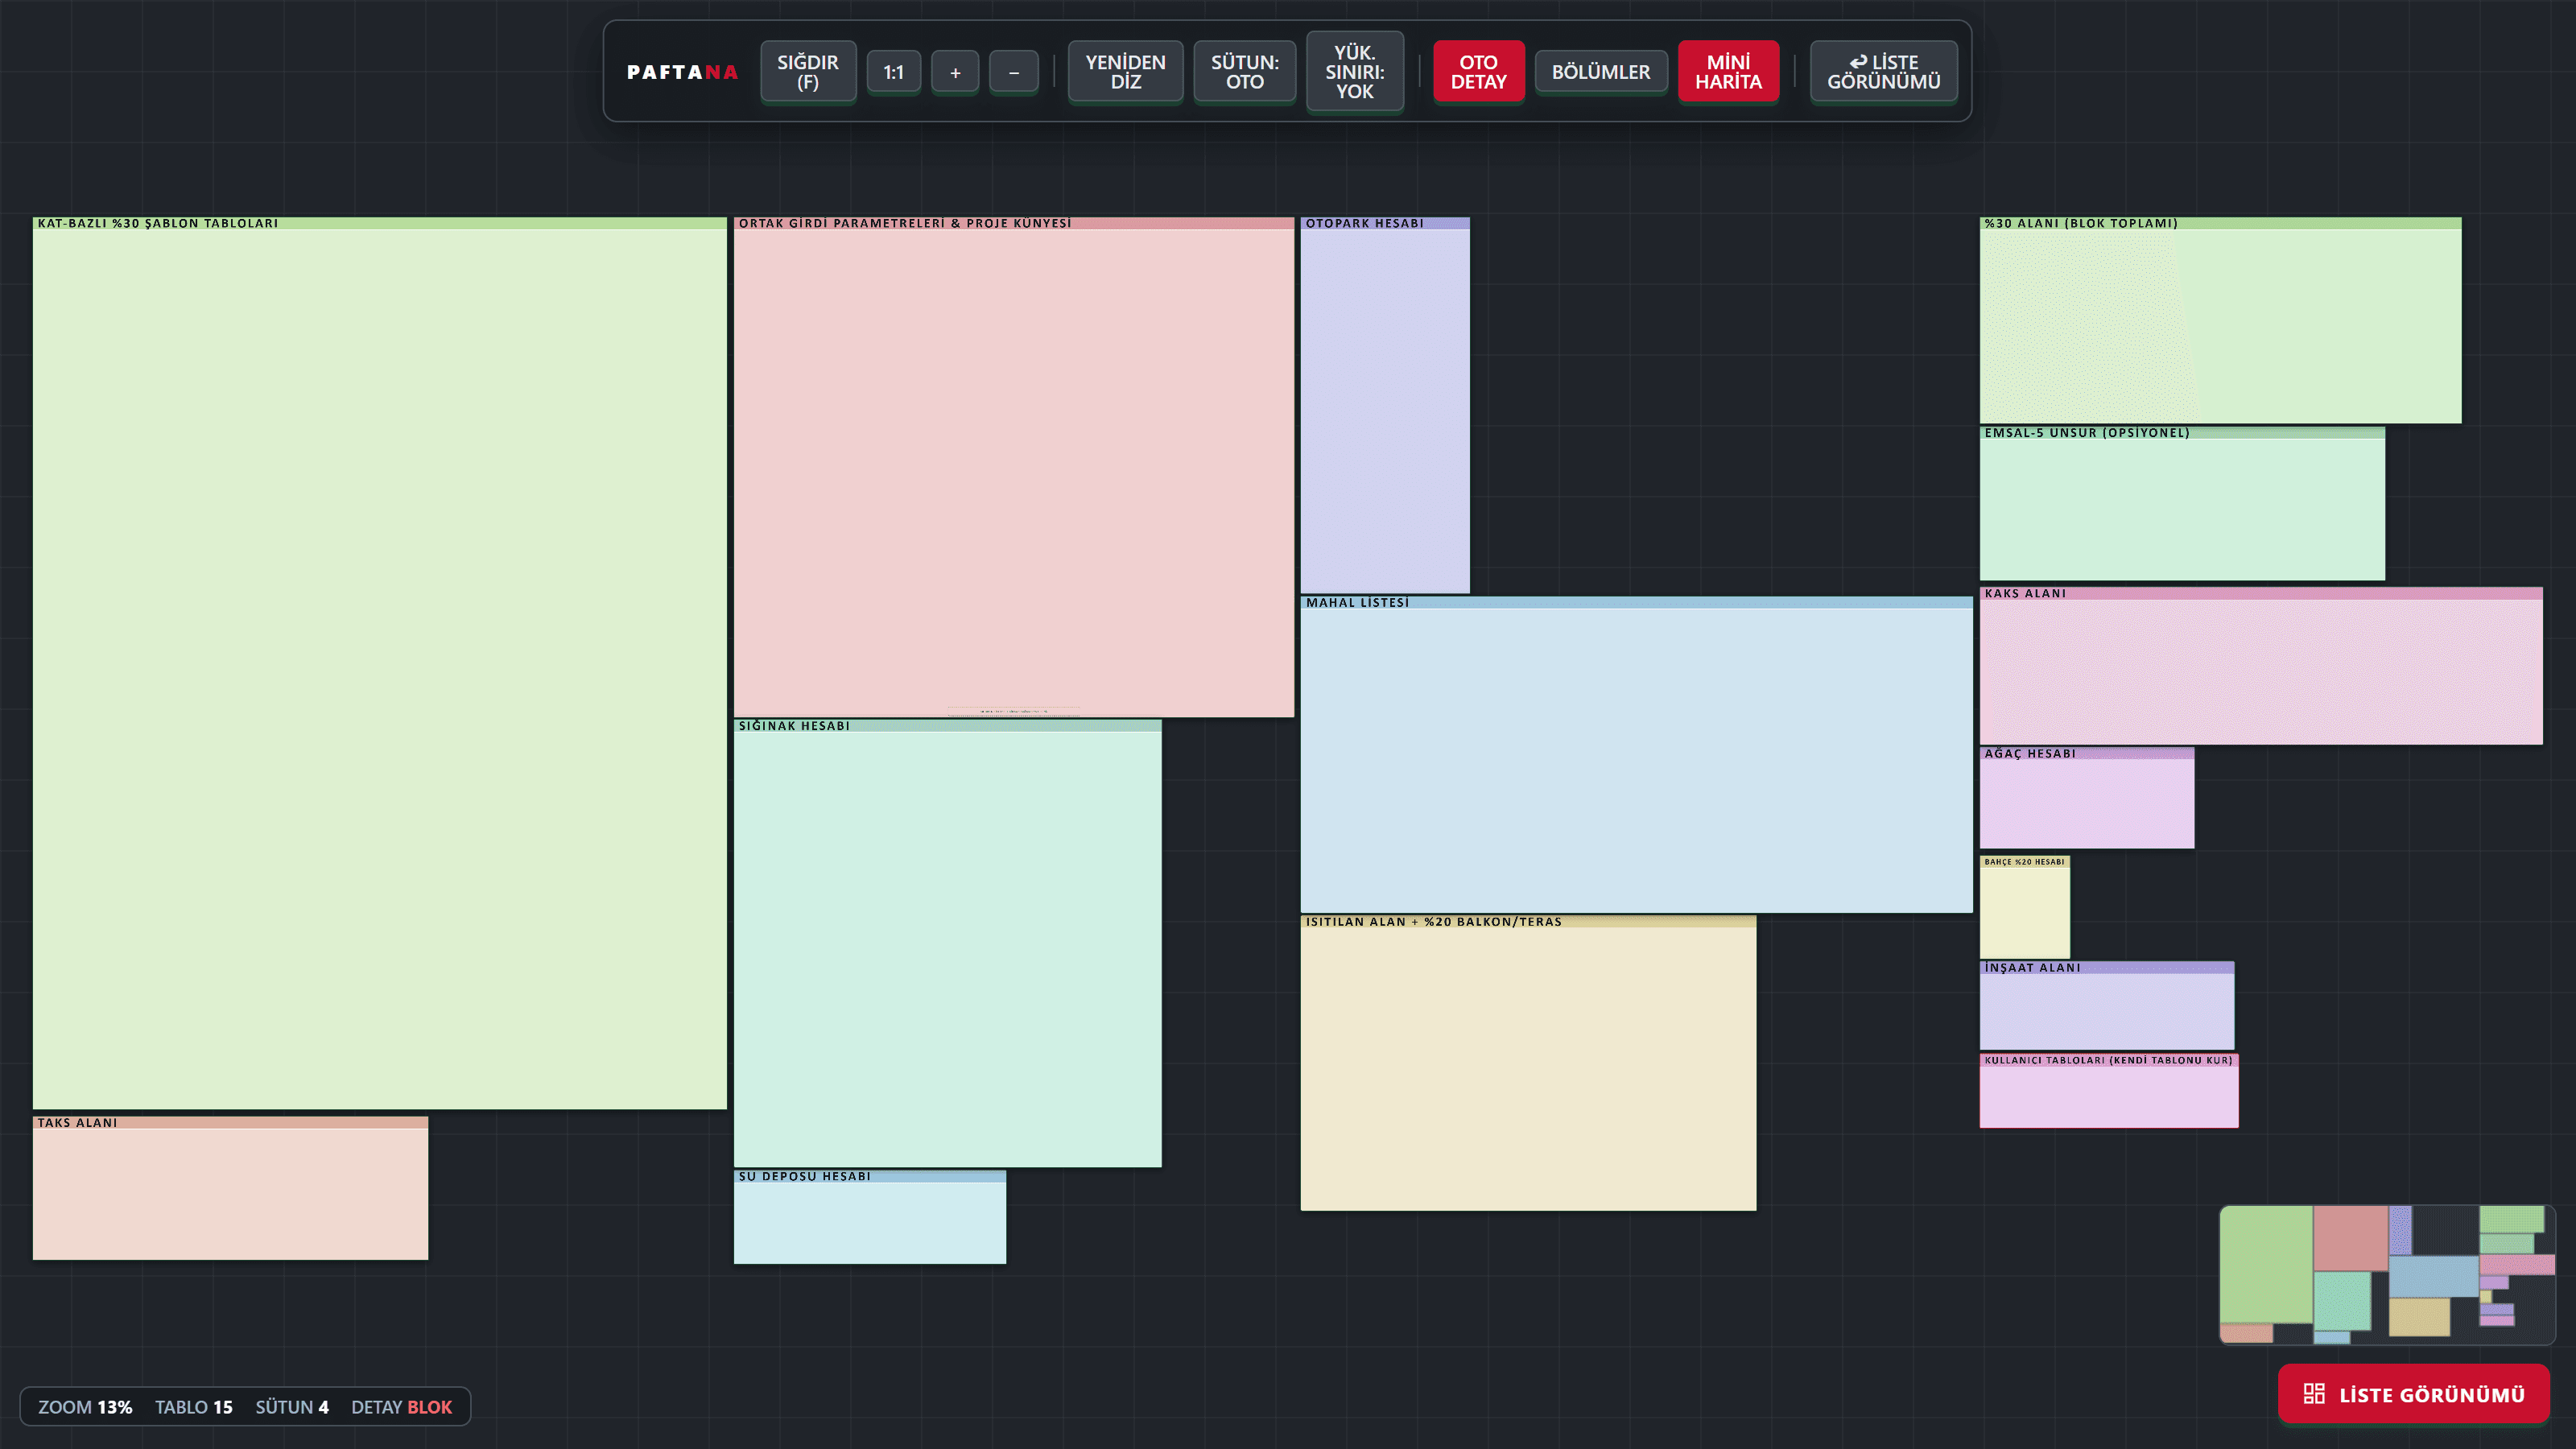2576x1449 pixels.
Task: Select the SIĞINAK HESABI block header
Action: pos(948,726)
